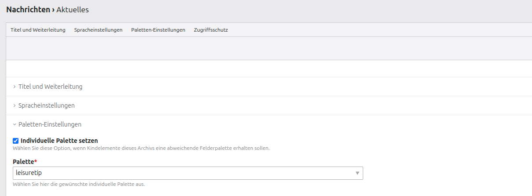Jump to Titel und Weiterleitung in top navigation
Screen dimensions: 532x196
pyautogui.click(x=38, y=30)
